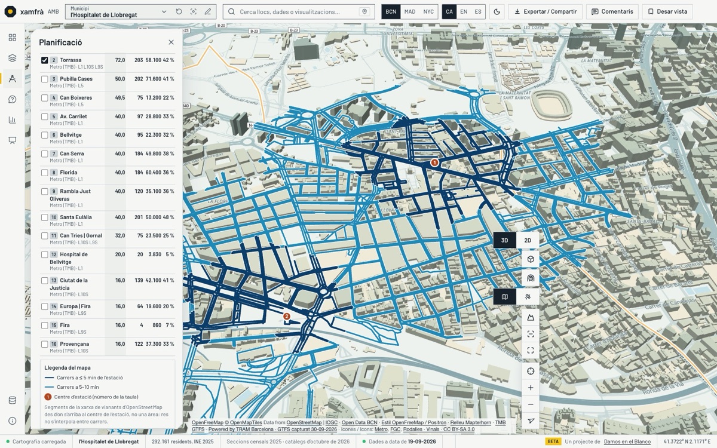Open the Municipi dropdown chevron
The image size is (717, 448).
pos(164,11)
